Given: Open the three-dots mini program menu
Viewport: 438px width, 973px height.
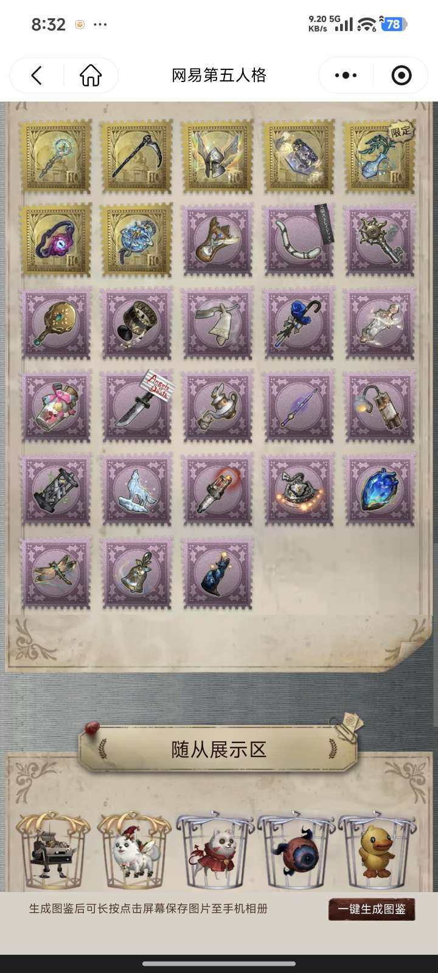Looking at the screenshot, I should pyautogui.click(x=346, y=75).
